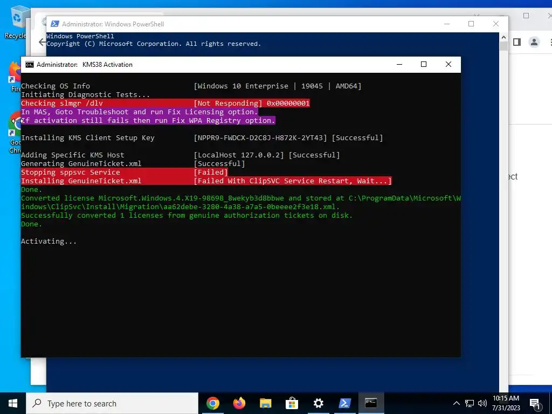This screenshot has height=414, width=552.
Task: Open File Explorer from the taskbar
Action: (x=266, y=403)
